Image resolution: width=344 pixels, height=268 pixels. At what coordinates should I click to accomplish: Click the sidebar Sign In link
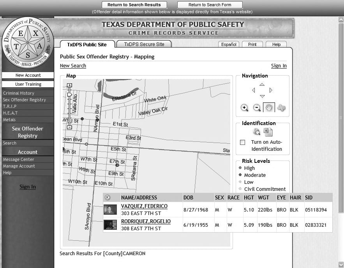28,187
